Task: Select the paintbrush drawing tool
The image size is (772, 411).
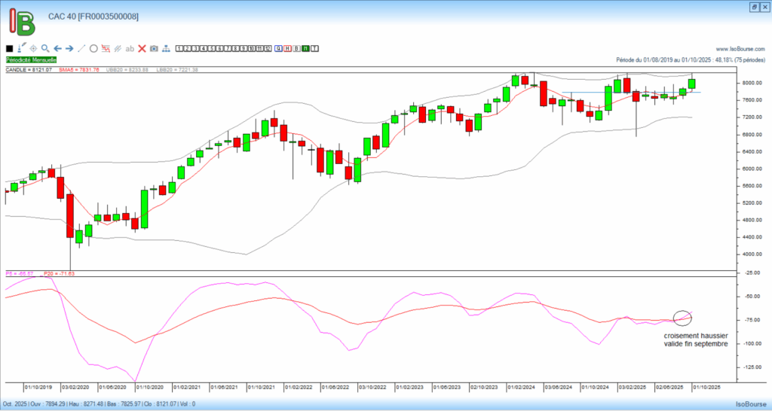Action: coord(21,48)
